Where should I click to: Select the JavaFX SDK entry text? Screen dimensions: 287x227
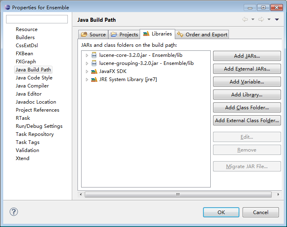(x=113, y=71)
